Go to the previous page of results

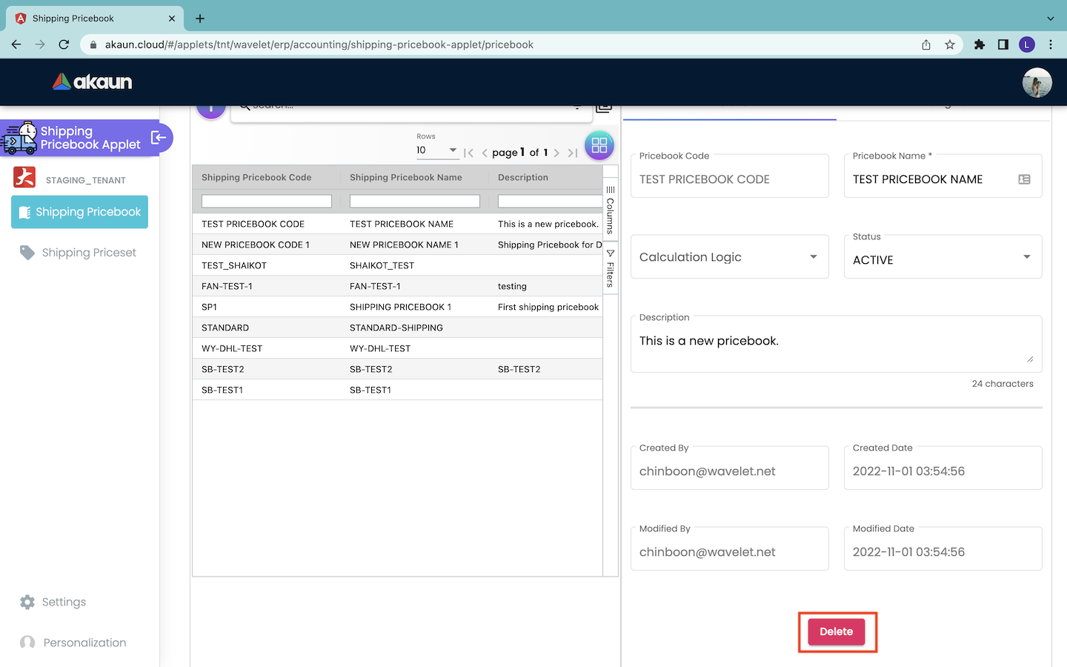(485, 153)
